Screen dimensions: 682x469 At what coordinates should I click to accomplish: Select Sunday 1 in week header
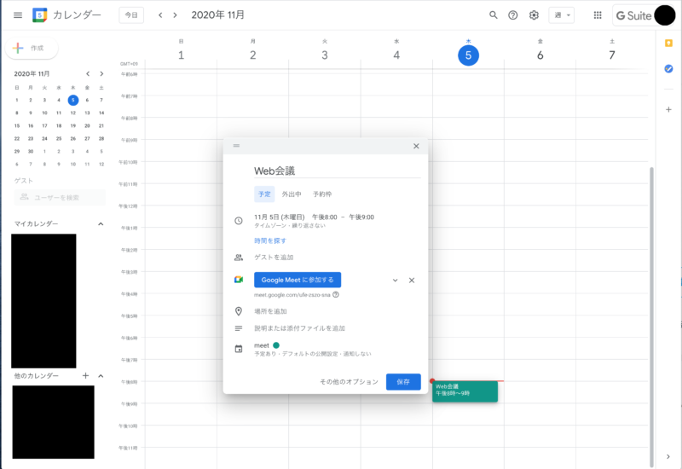(181, 55)
